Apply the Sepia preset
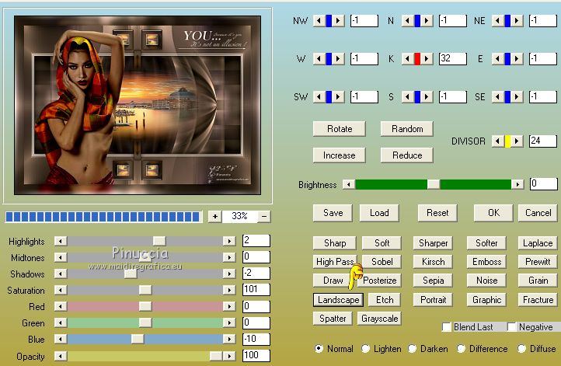Viewport: 561px width, 366px height. (433, 281)
